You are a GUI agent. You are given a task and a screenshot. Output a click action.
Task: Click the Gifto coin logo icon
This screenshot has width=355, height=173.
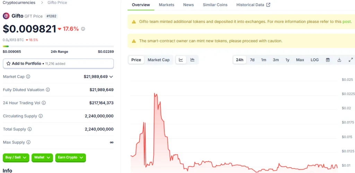pos(6,16)
